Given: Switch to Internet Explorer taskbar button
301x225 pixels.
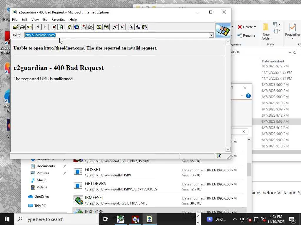Looking at the screenshot, I should pos(149,219).
